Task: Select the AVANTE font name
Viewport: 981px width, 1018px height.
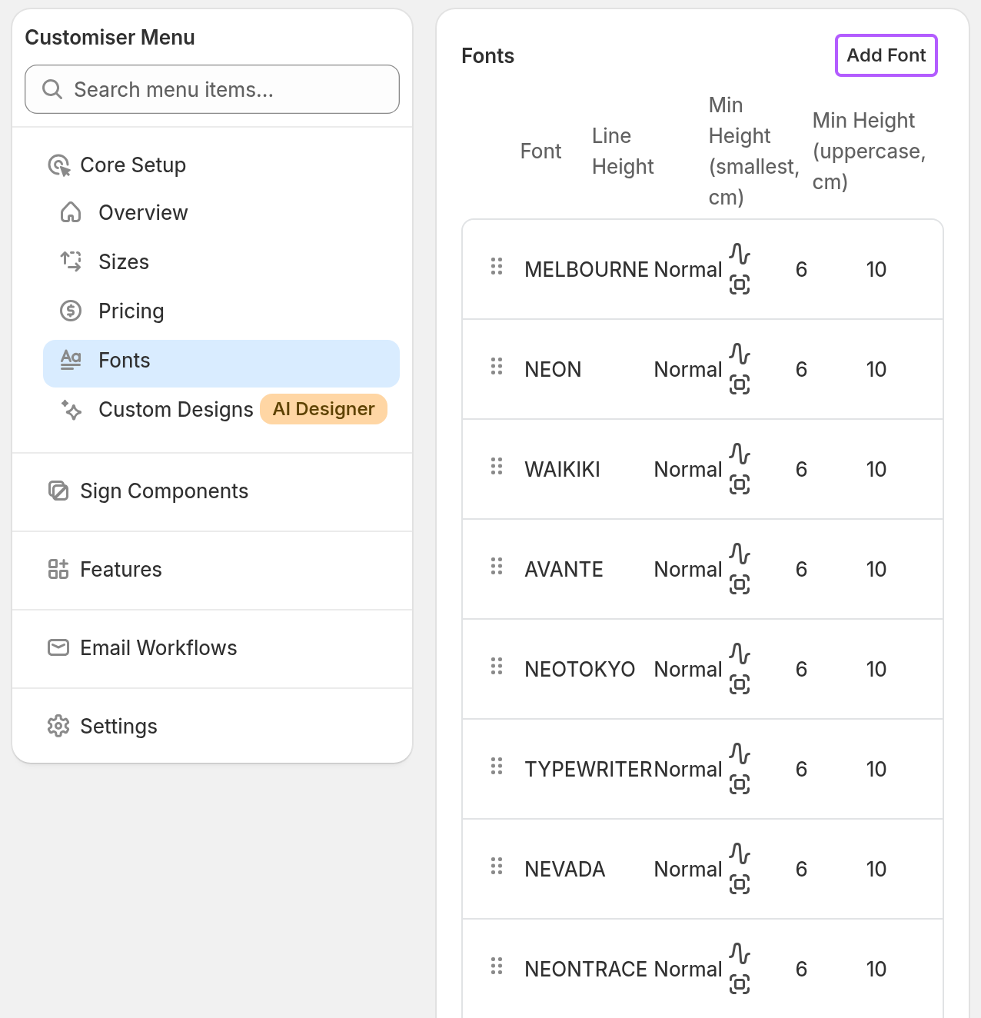Action: [x=564, y=570]
